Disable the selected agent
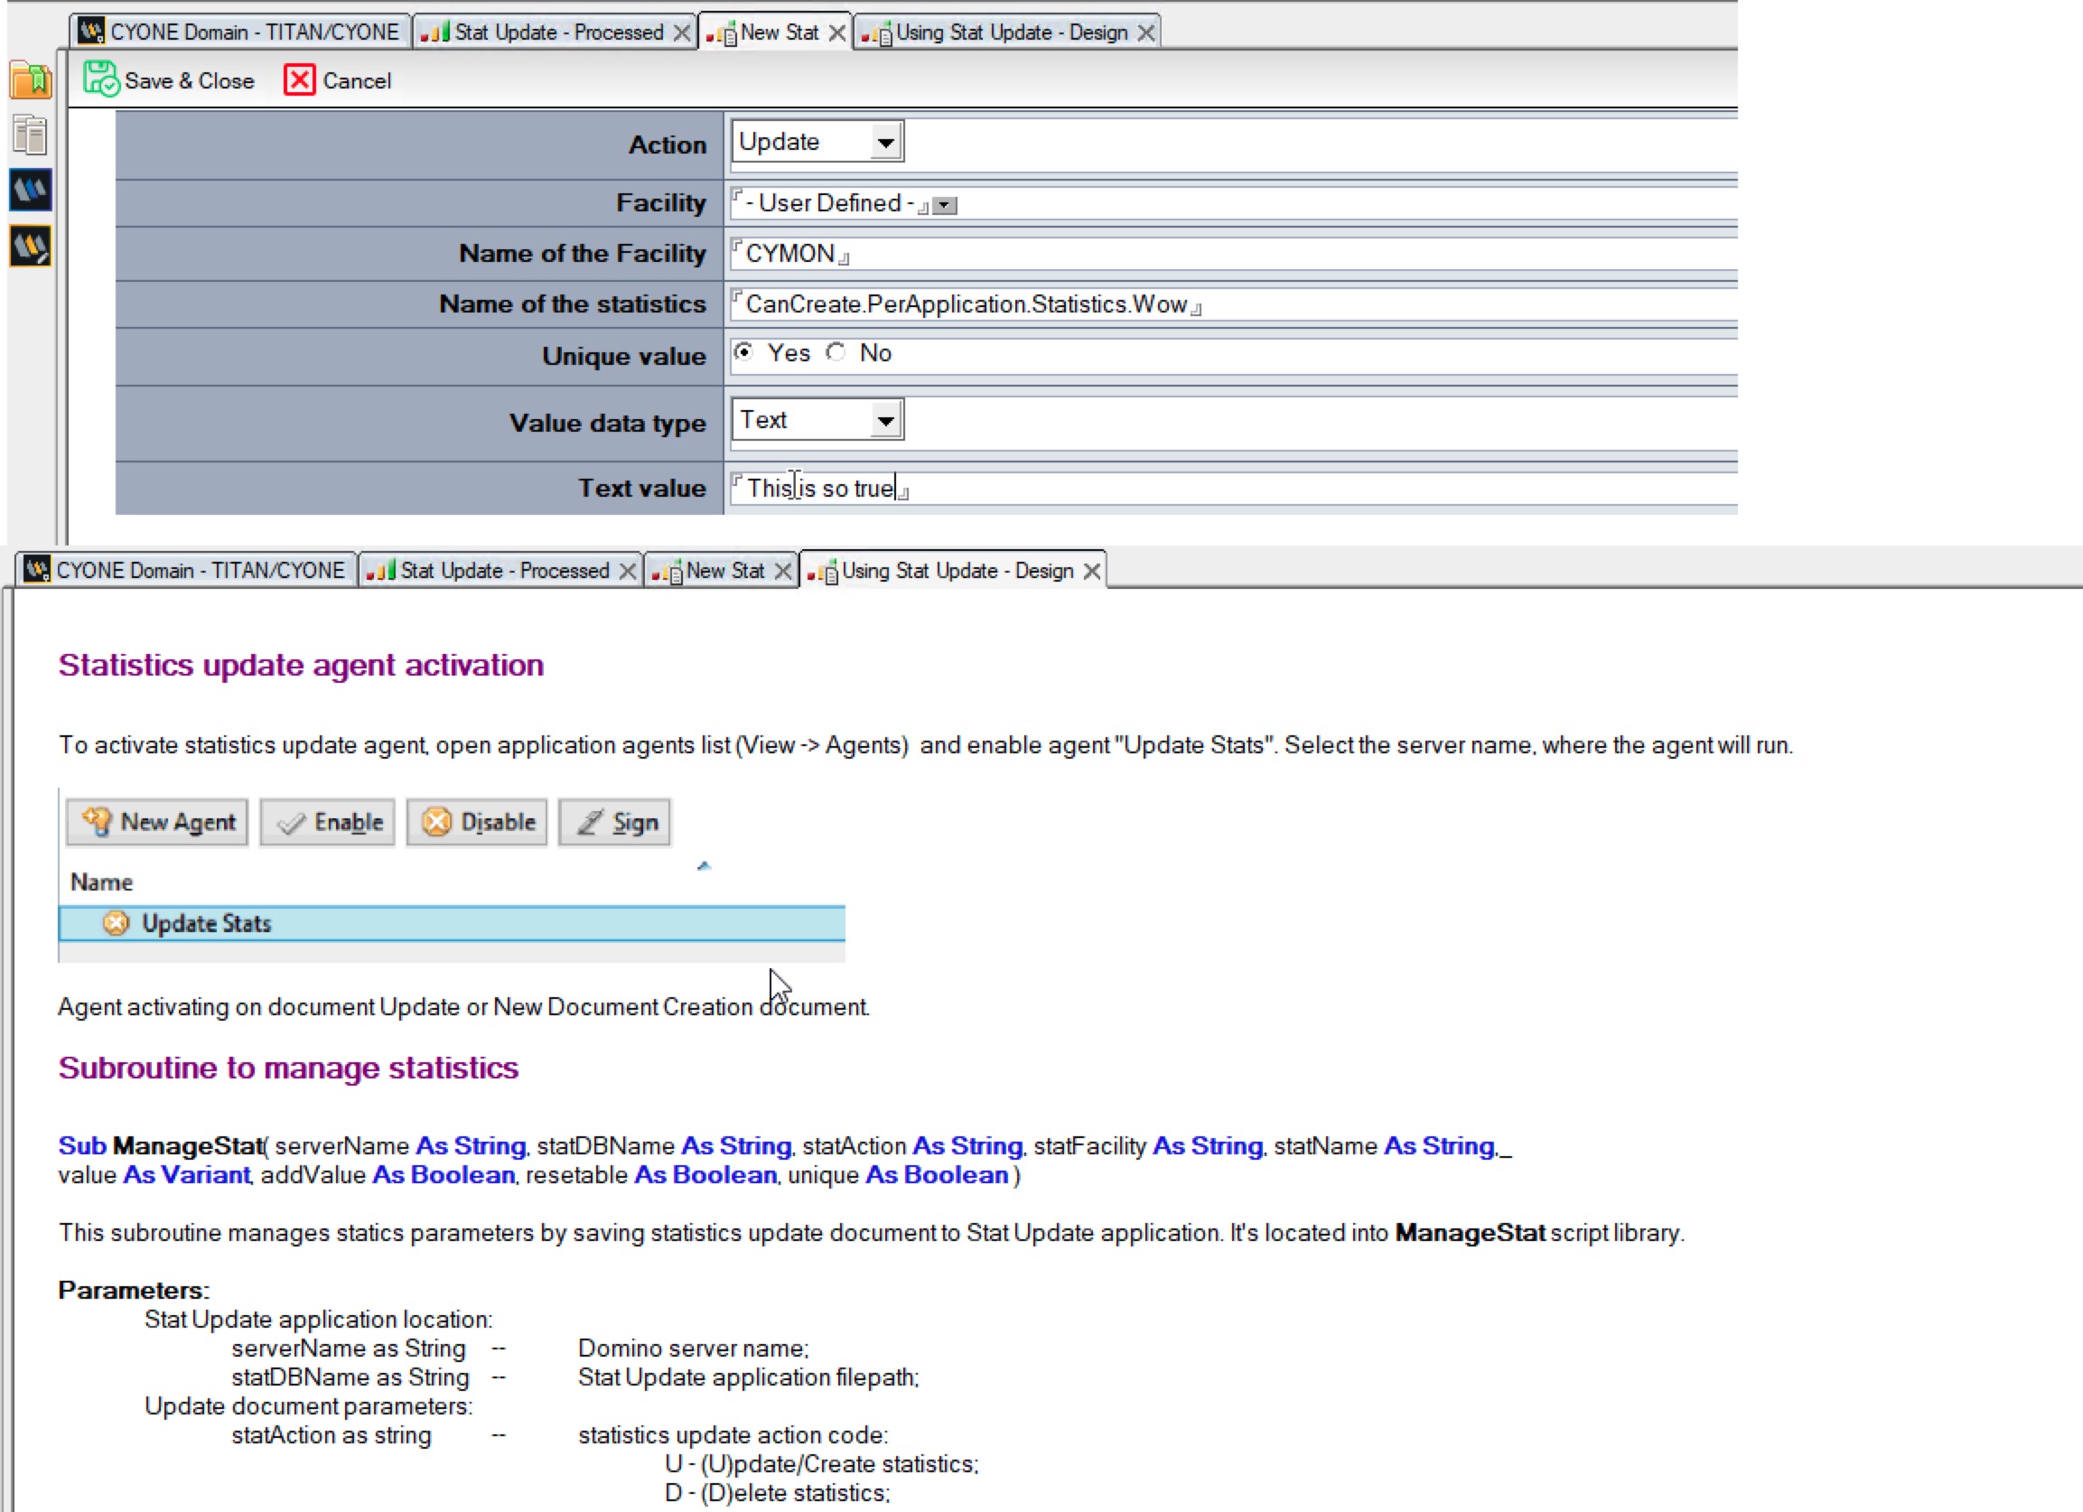 point(477,821)
